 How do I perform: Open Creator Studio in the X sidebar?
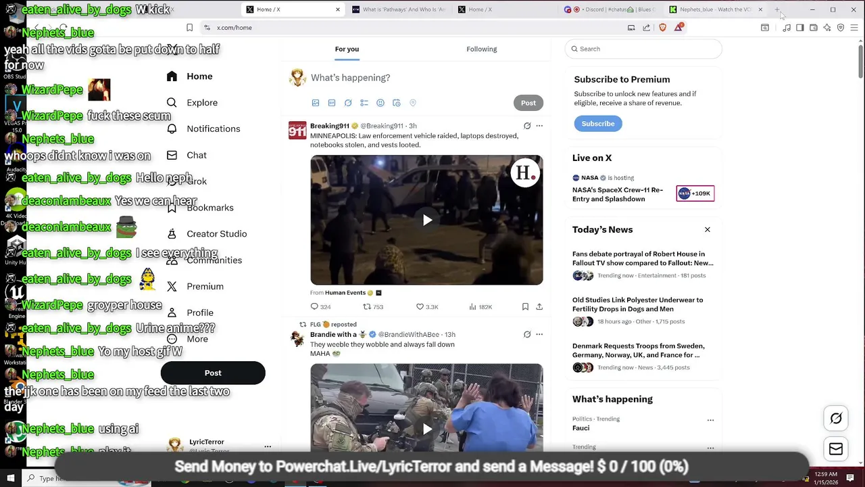(207, 234)
